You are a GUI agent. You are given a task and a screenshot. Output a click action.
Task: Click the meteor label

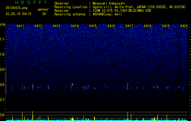43,9
